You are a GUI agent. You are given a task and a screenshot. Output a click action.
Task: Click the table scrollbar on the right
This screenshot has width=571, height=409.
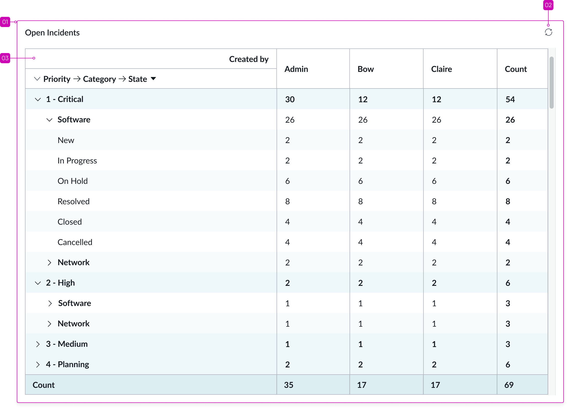click(552, 82)
